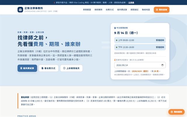The width and height of the screenshot is (187, 117).
Task: Click the 上訴期限幾天 button
Action: tap(71, 68)
